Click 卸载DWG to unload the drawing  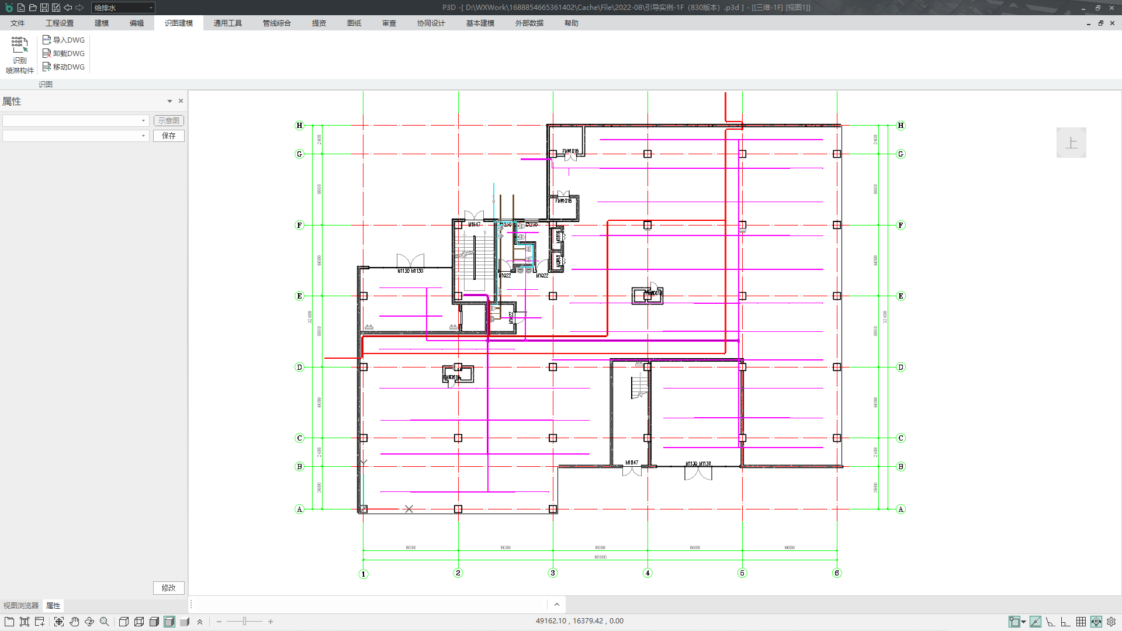pos(63,53)
